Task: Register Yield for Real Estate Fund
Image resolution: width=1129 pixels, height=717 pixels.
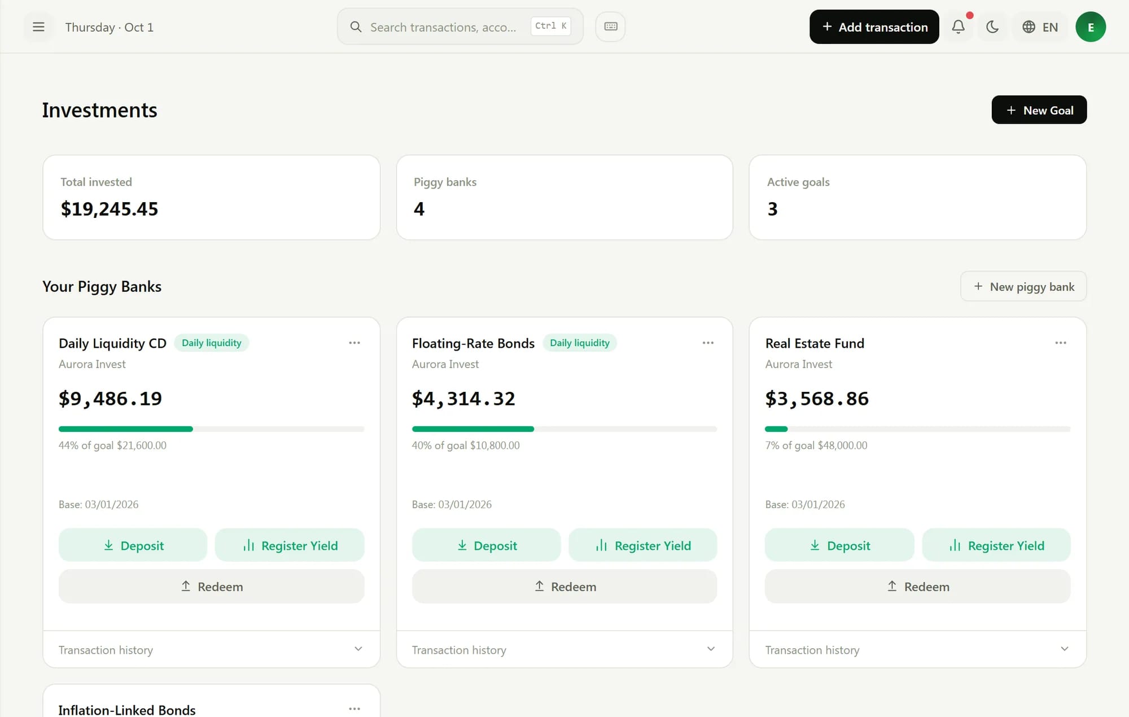Action: coord(996,545)
